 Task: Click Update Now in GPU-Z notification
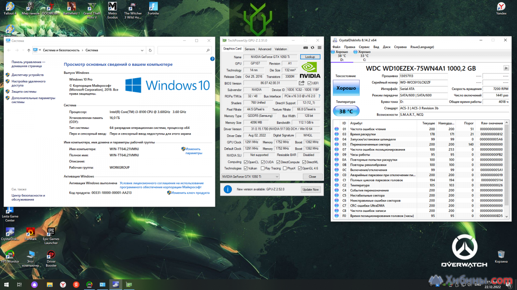pos(310,189)
